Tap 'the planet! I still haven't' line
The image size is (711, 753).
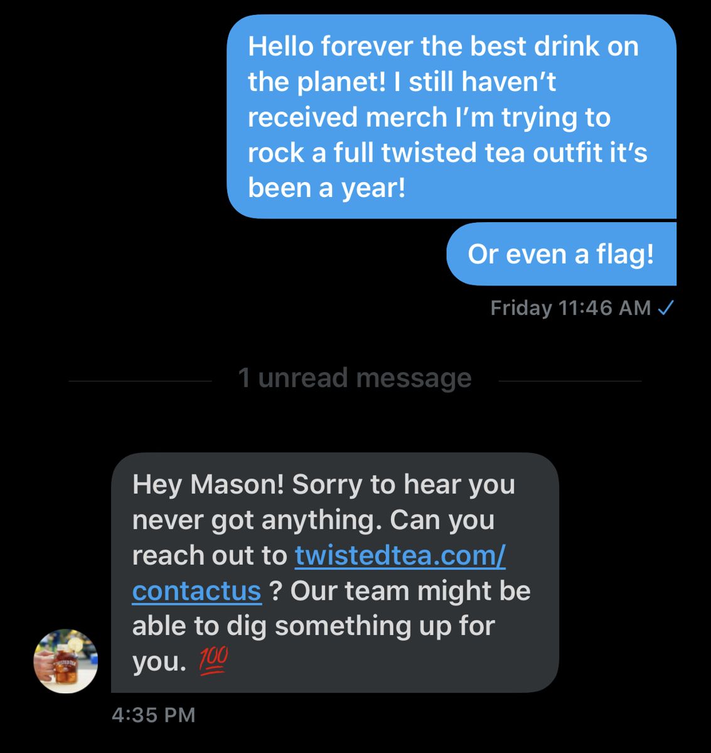pos(402,82)
